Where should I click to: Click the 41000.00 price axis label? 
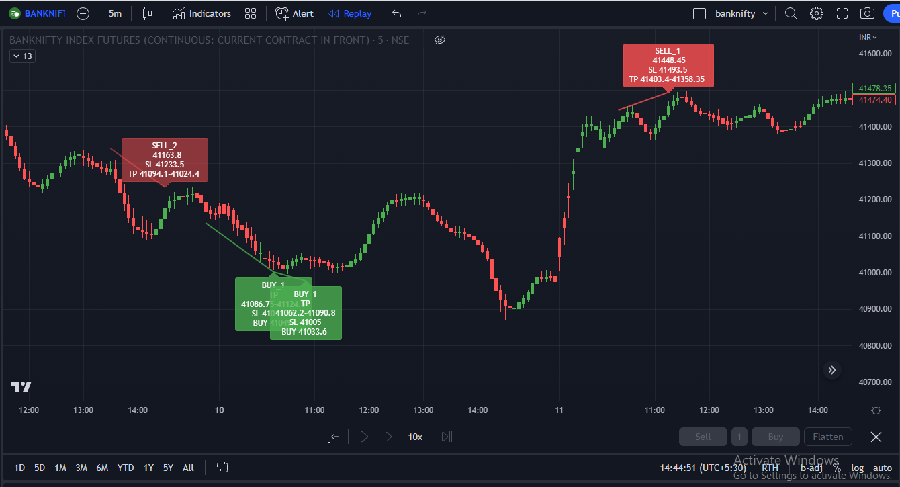click(874, 273)
